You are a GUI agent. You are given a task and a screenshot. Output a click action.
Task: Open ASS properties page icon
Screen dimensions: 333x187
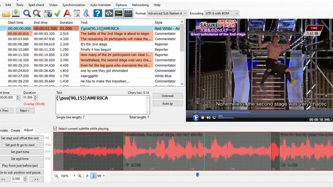point(77,14)
